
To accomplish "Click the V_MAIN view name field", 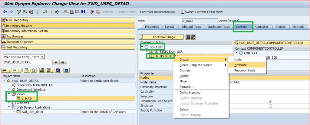I will [x=200, y=21].
